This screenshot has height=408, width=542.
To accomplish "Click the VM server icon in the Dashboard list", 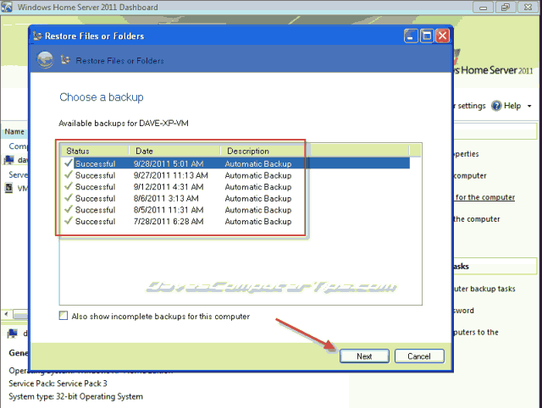I will tap(8, 188).
